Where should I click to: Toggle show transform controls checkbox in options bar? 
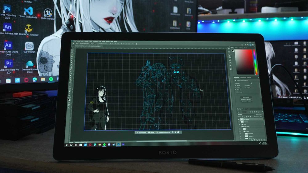(x=98, y=44)
